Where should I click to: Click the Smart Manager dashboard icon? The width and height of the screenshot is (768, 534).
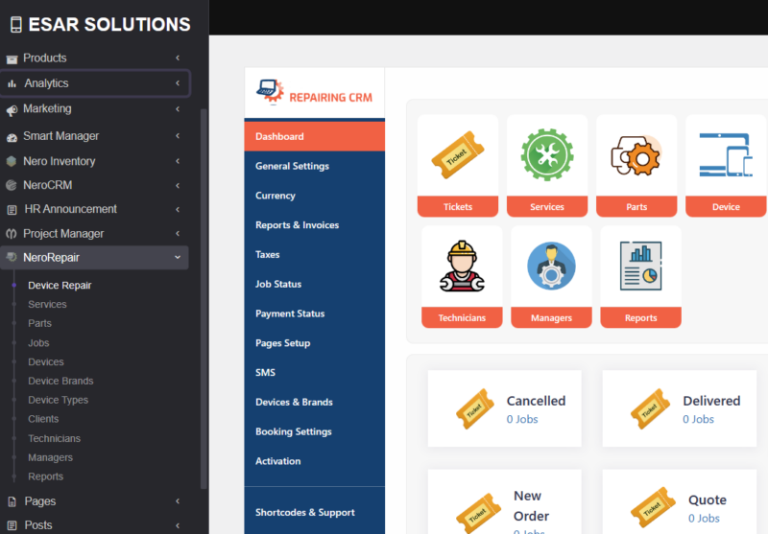click(x=12, y=137)
